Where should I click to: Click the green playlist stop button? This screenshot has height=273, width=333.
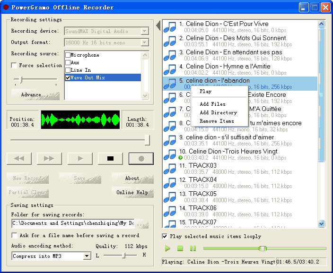tap(180, 248)
